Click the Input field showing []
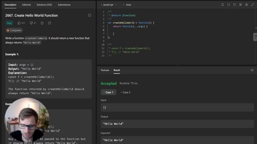 177,108
